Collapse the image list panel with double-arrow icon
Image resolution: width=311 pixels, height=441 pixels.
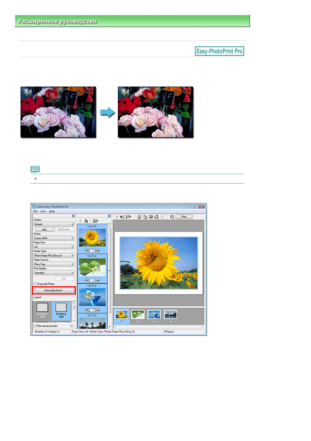point(109,216)
